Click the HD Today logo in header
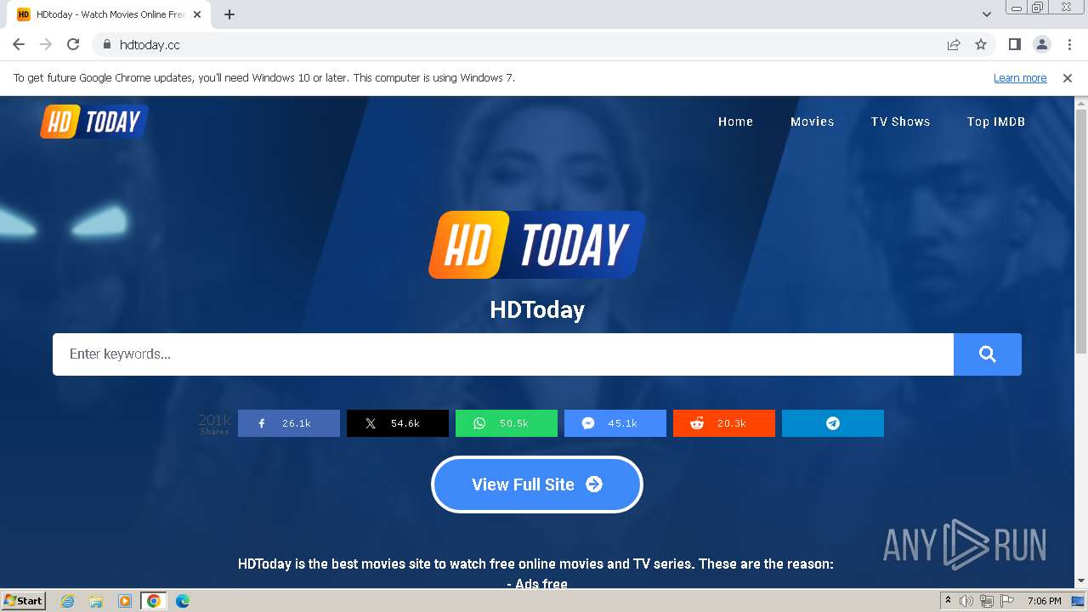The height and width of the screenshot is (612, 1088). click(x=94, y=122)
